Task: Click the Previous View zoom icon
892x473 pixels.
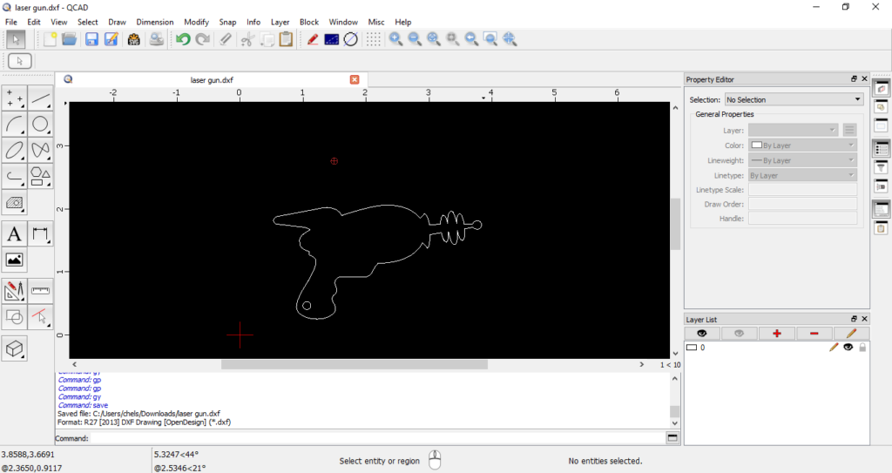Action: pos(471,39)
